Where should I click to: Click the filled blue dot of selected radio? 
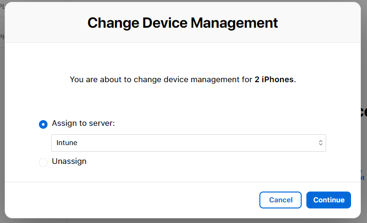[43, 124]
